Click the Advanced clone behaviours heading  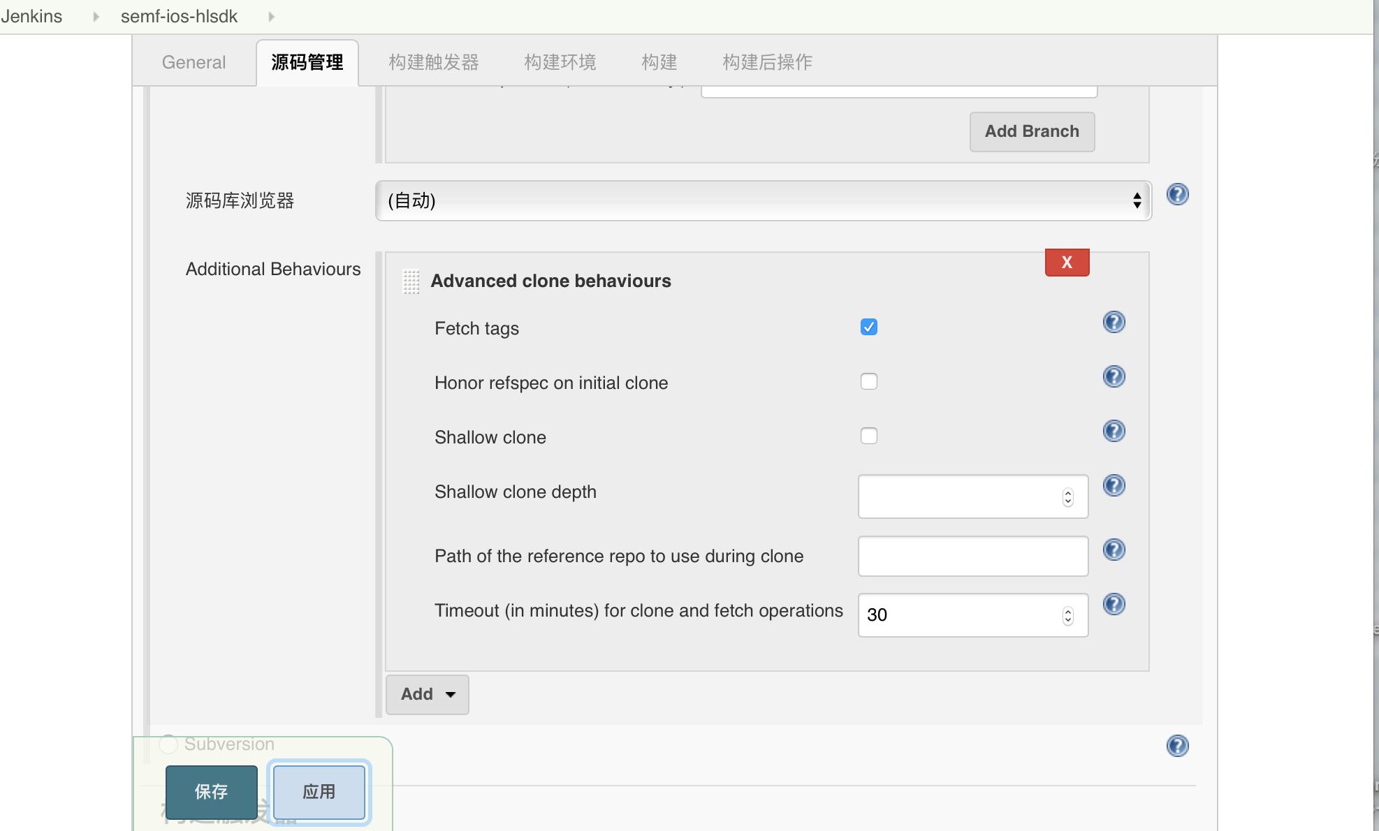click(550, 281)
